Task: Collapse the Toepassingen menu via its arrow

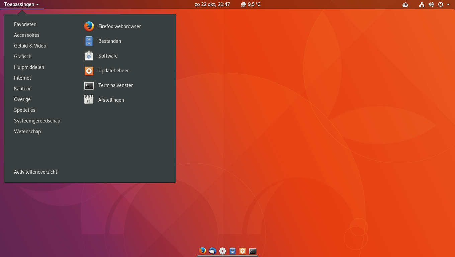Action: [37, 5]
